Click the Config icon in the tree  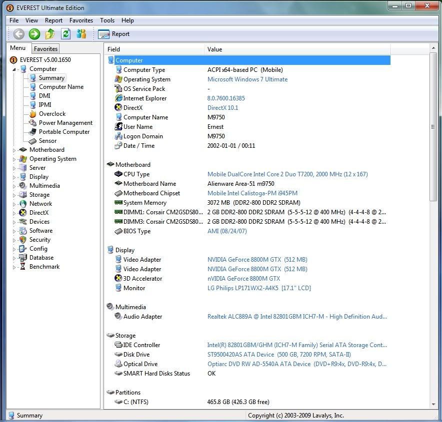pyautogui.click(x=23, y=249)
